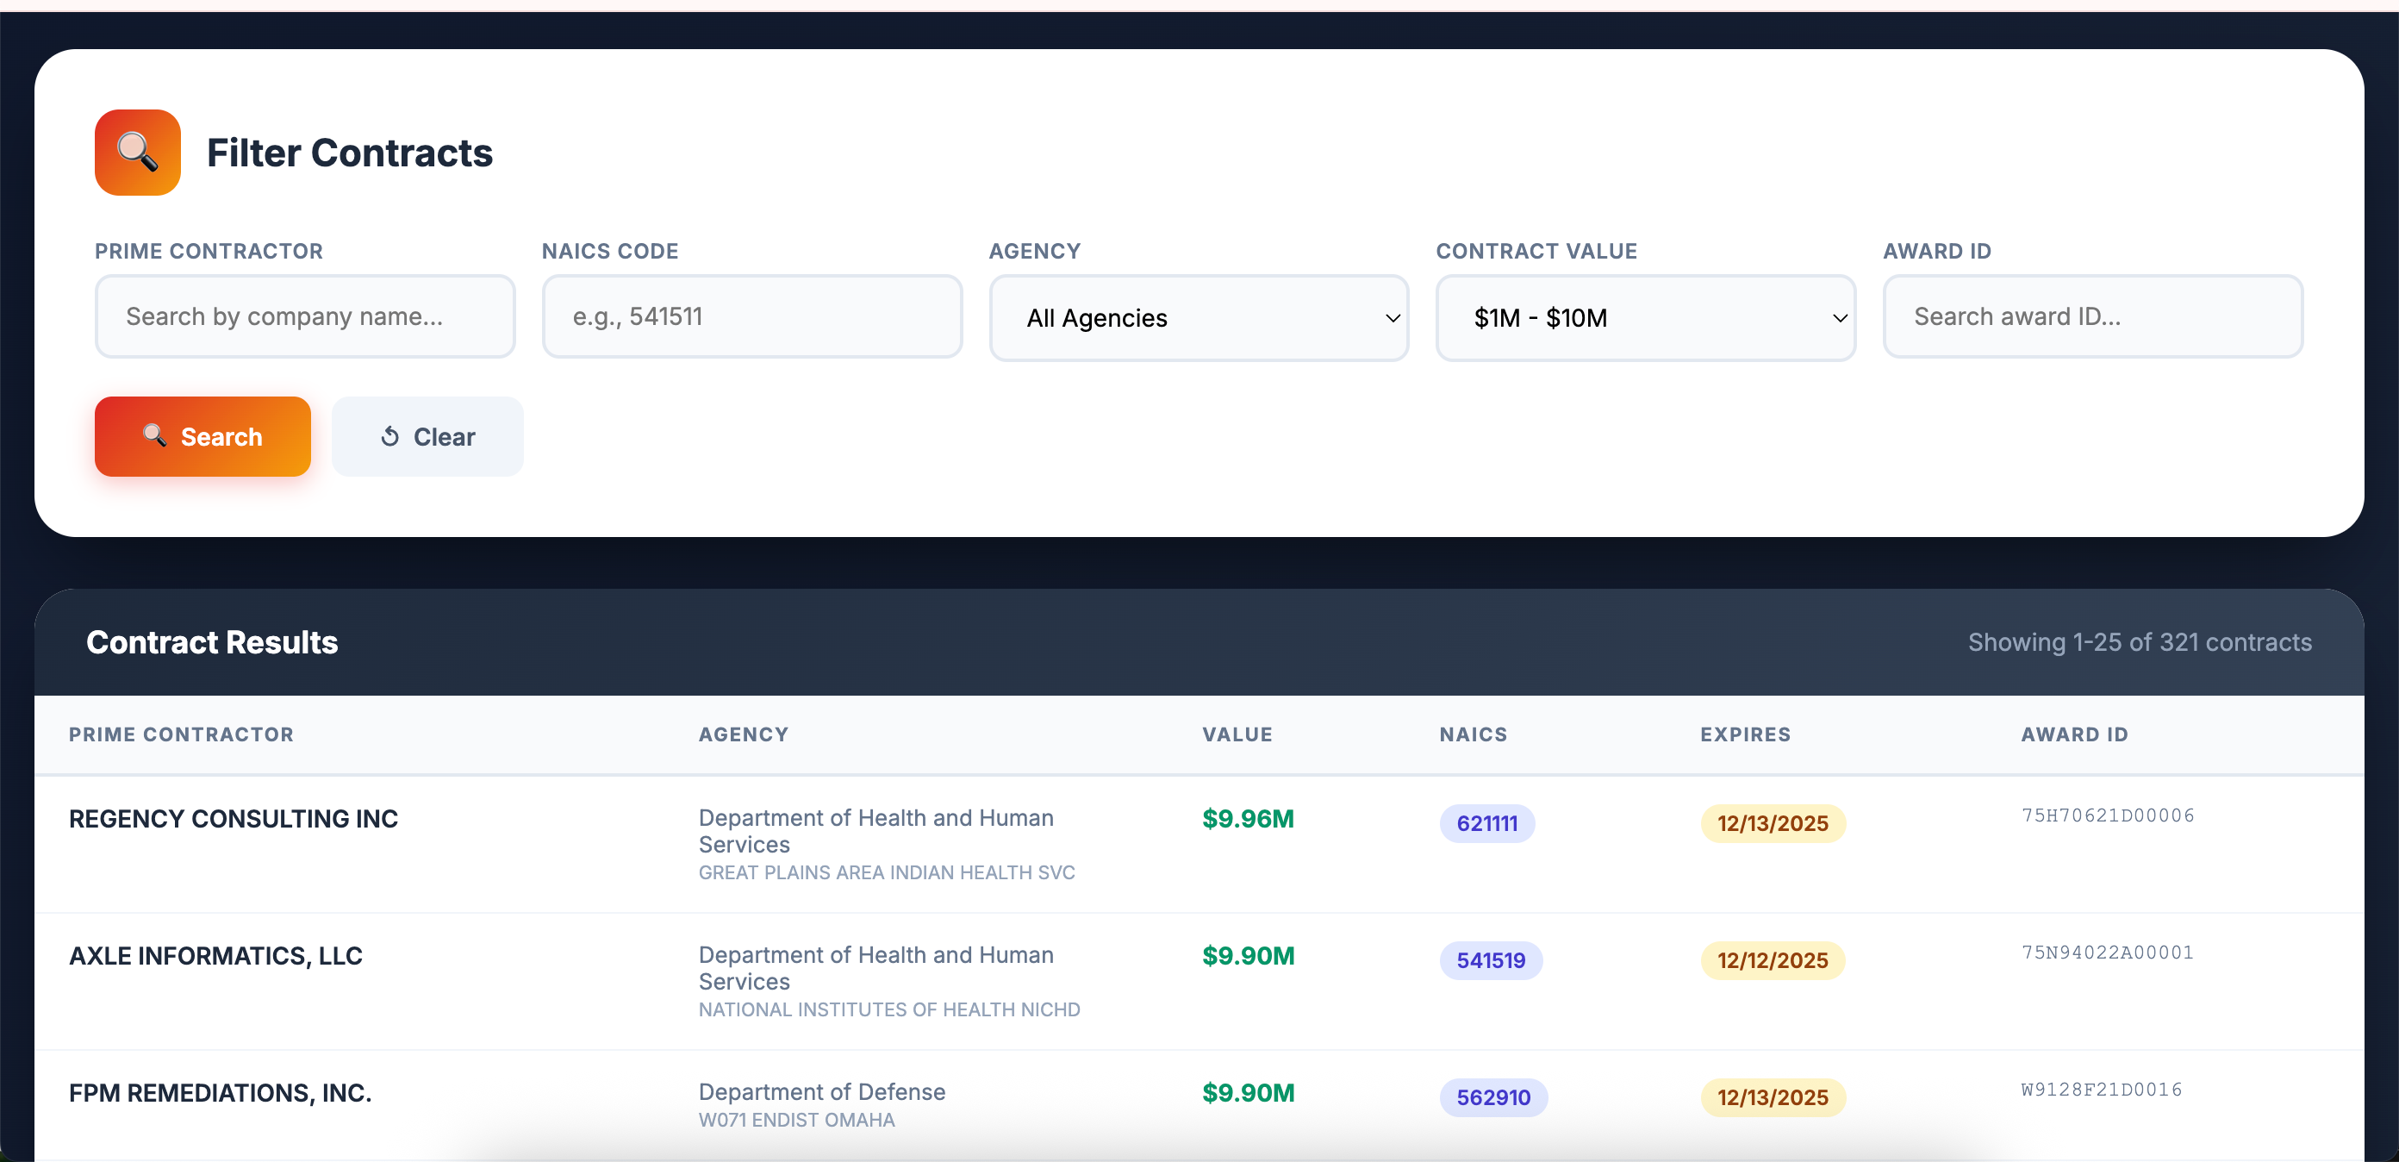Open the Contract Value dropdown
The width and height of the screenshot is (2399, 1162).
click(1645, 318)
